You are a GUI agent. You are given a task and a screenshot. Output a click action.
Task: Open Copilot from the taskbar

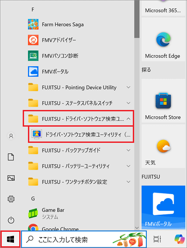click(180, 239)
